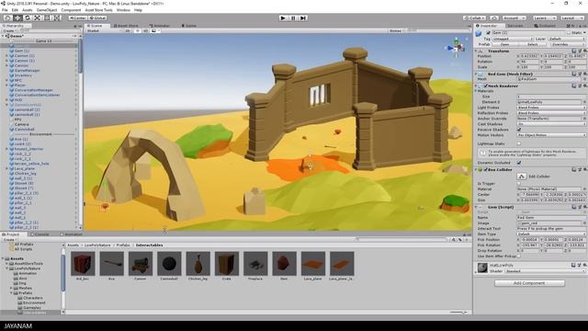
Task: Toggle the Static checkbox
Action: pyautogui.click(x=570, y=33)
